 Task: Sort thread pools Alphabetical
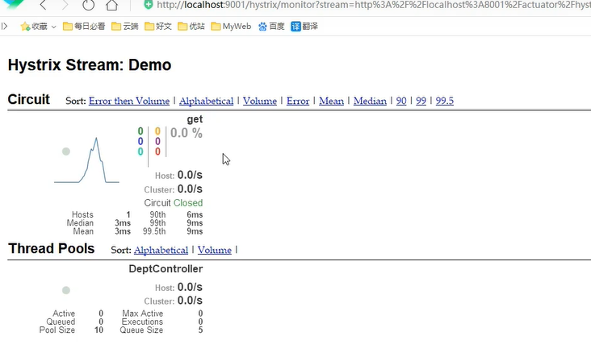coord(161,250)
